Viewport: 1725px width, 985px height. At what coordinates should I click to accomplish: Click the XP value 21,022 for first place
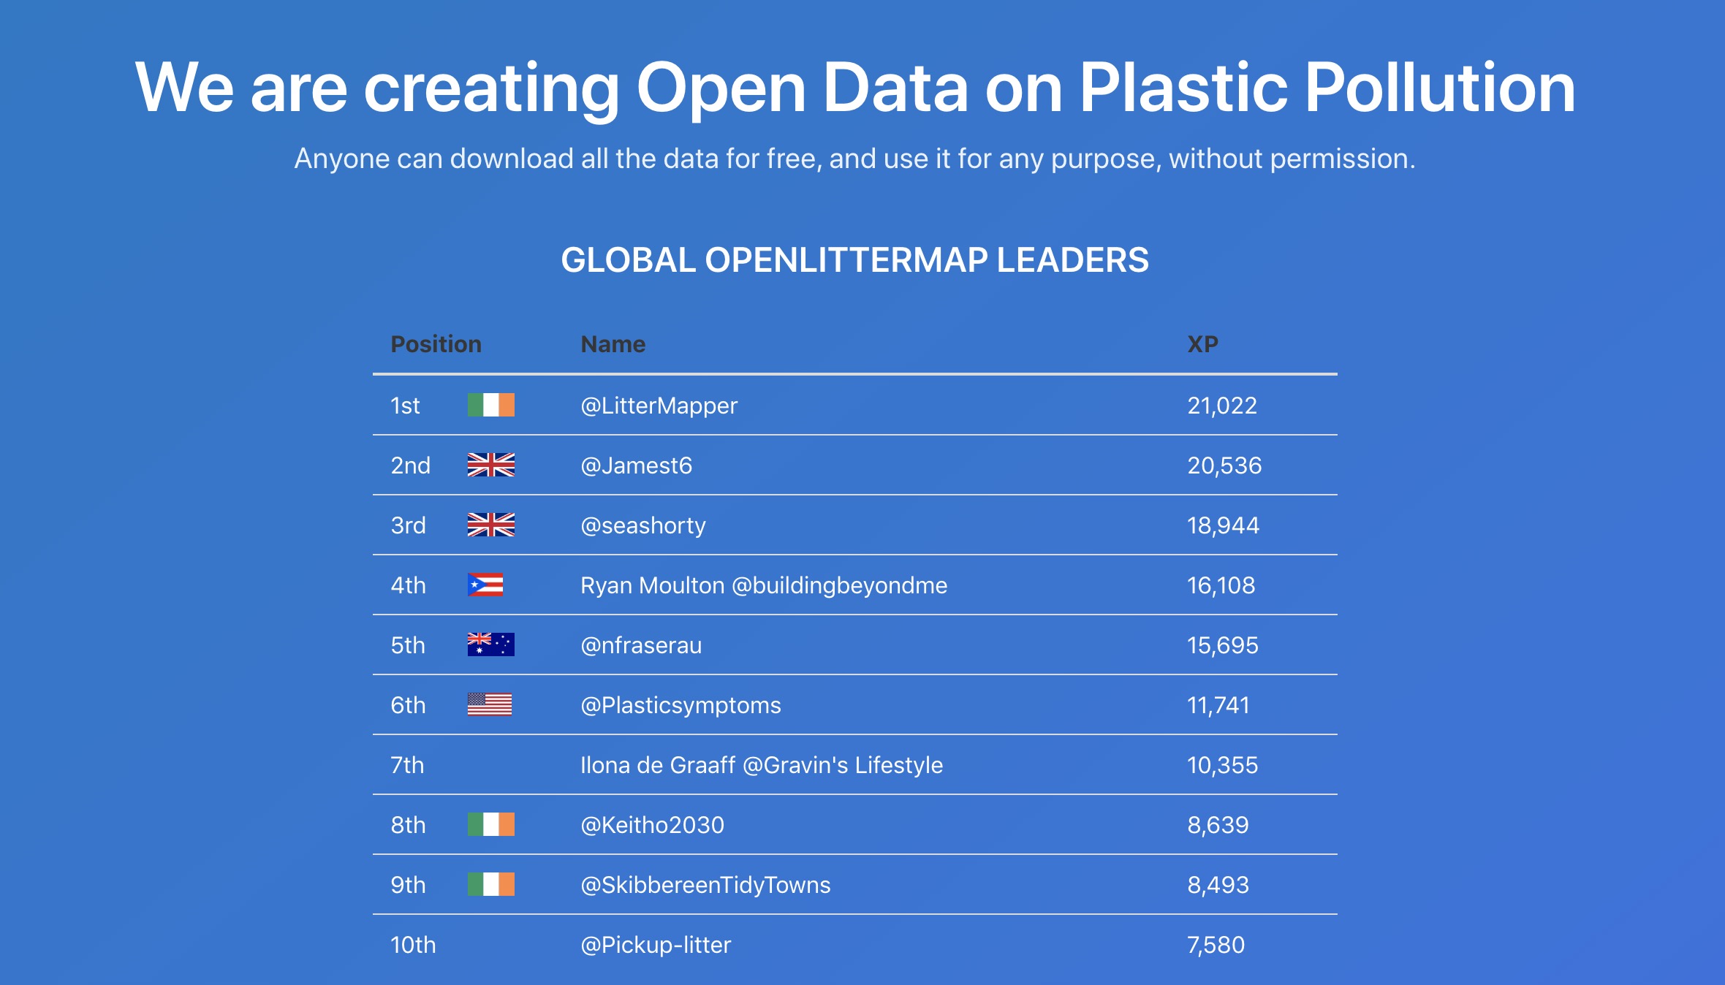point(1222,406)
